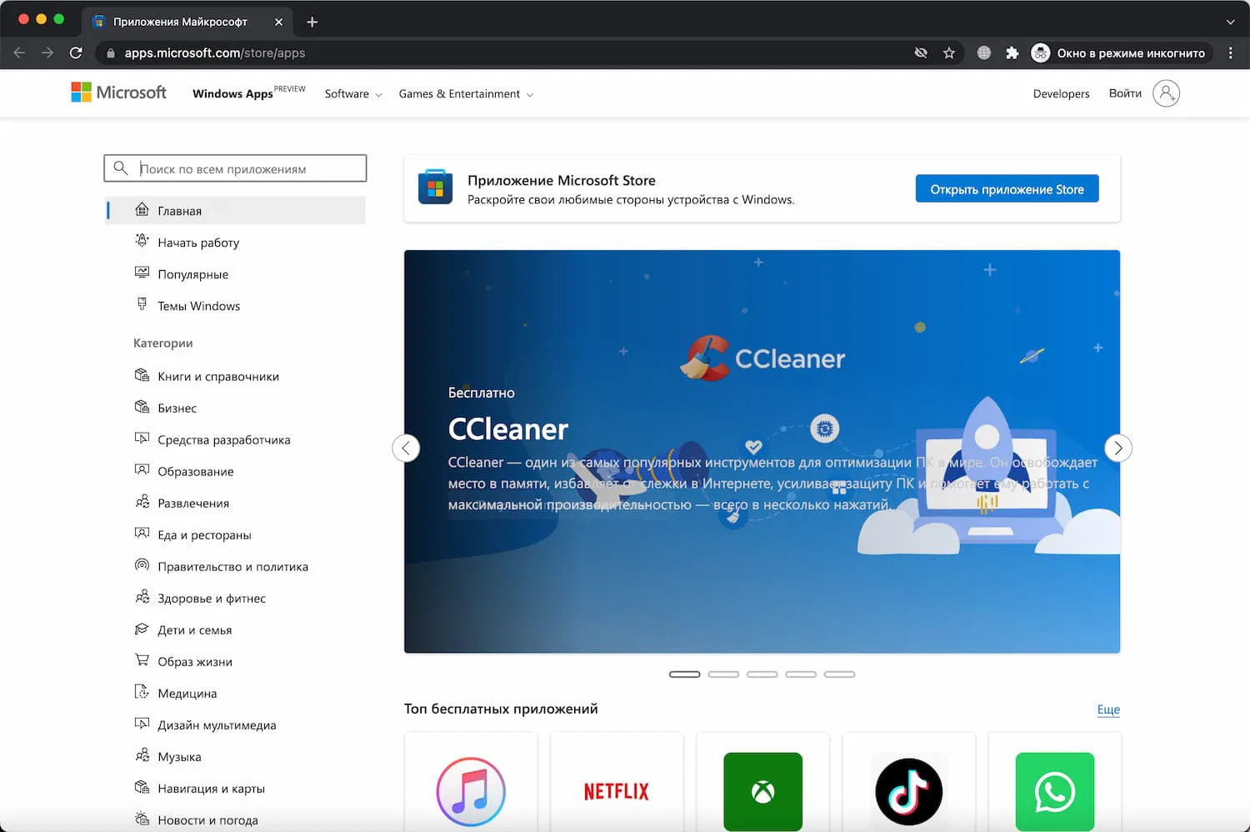The image size is (1250, 832).
Task: Click the Еще link for top free apps
Action: (1108, 709)
